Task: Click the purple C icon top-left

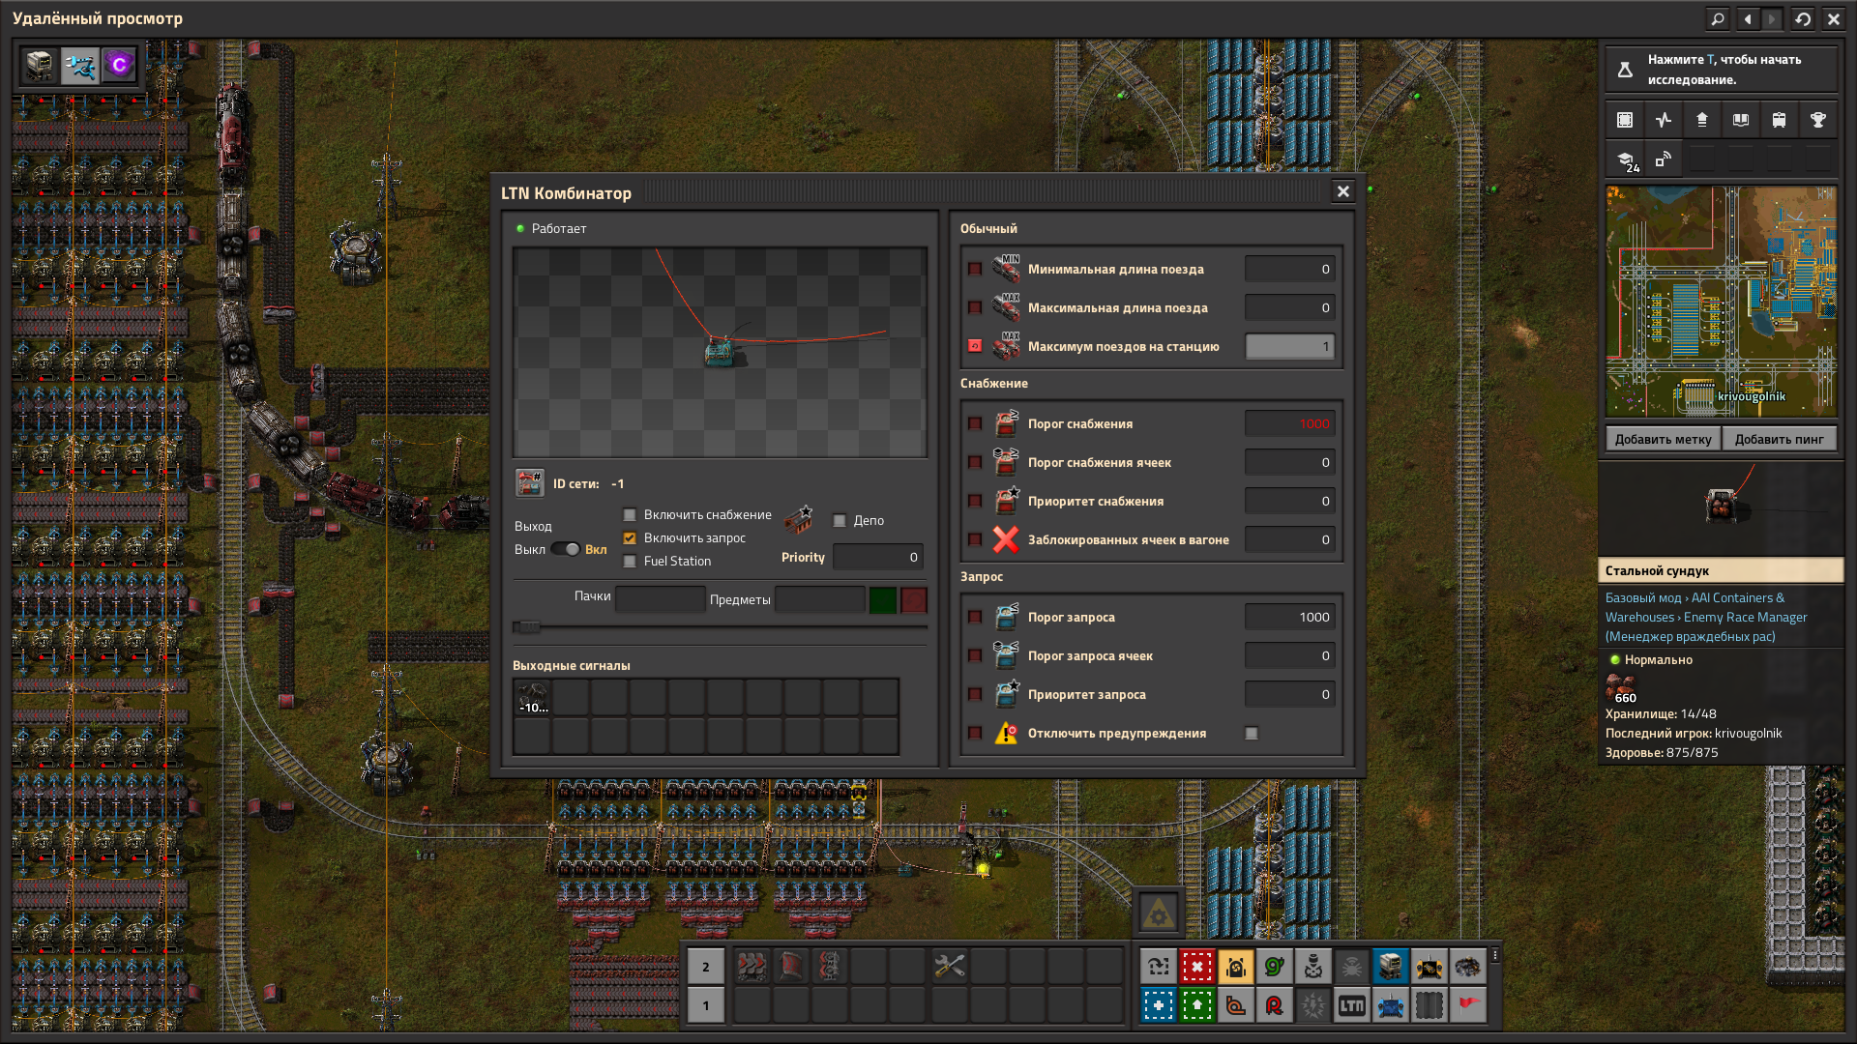Action: pyautogui.click(x=119, y=65)
